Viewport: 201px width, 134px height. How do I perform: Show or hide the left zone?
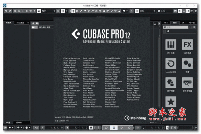pos(180,11)
